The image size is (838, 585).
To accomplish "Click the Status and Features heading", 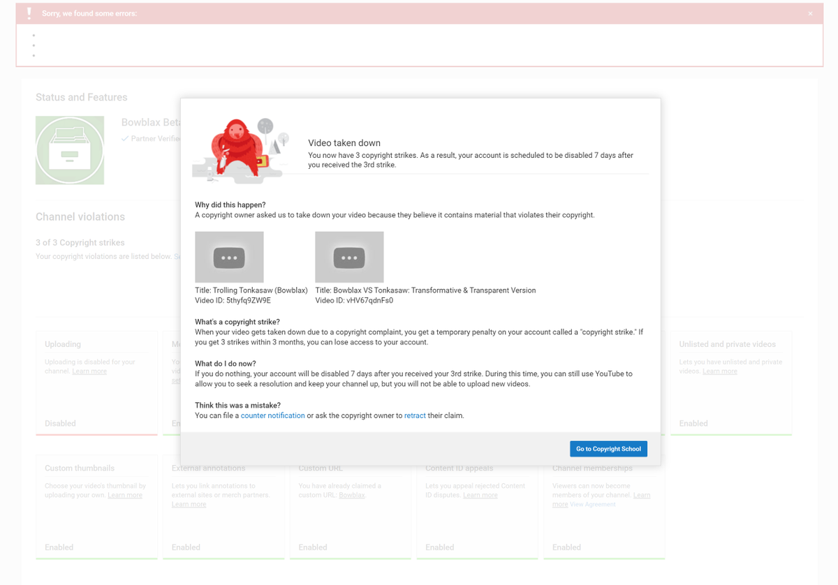I will point(82,97).
